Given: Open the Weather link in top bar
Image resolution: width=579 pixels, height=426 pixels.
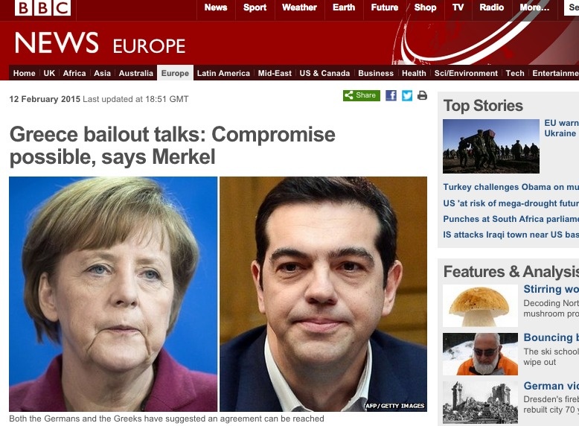Looking at the screenshot, I should [x=299, y=7].
